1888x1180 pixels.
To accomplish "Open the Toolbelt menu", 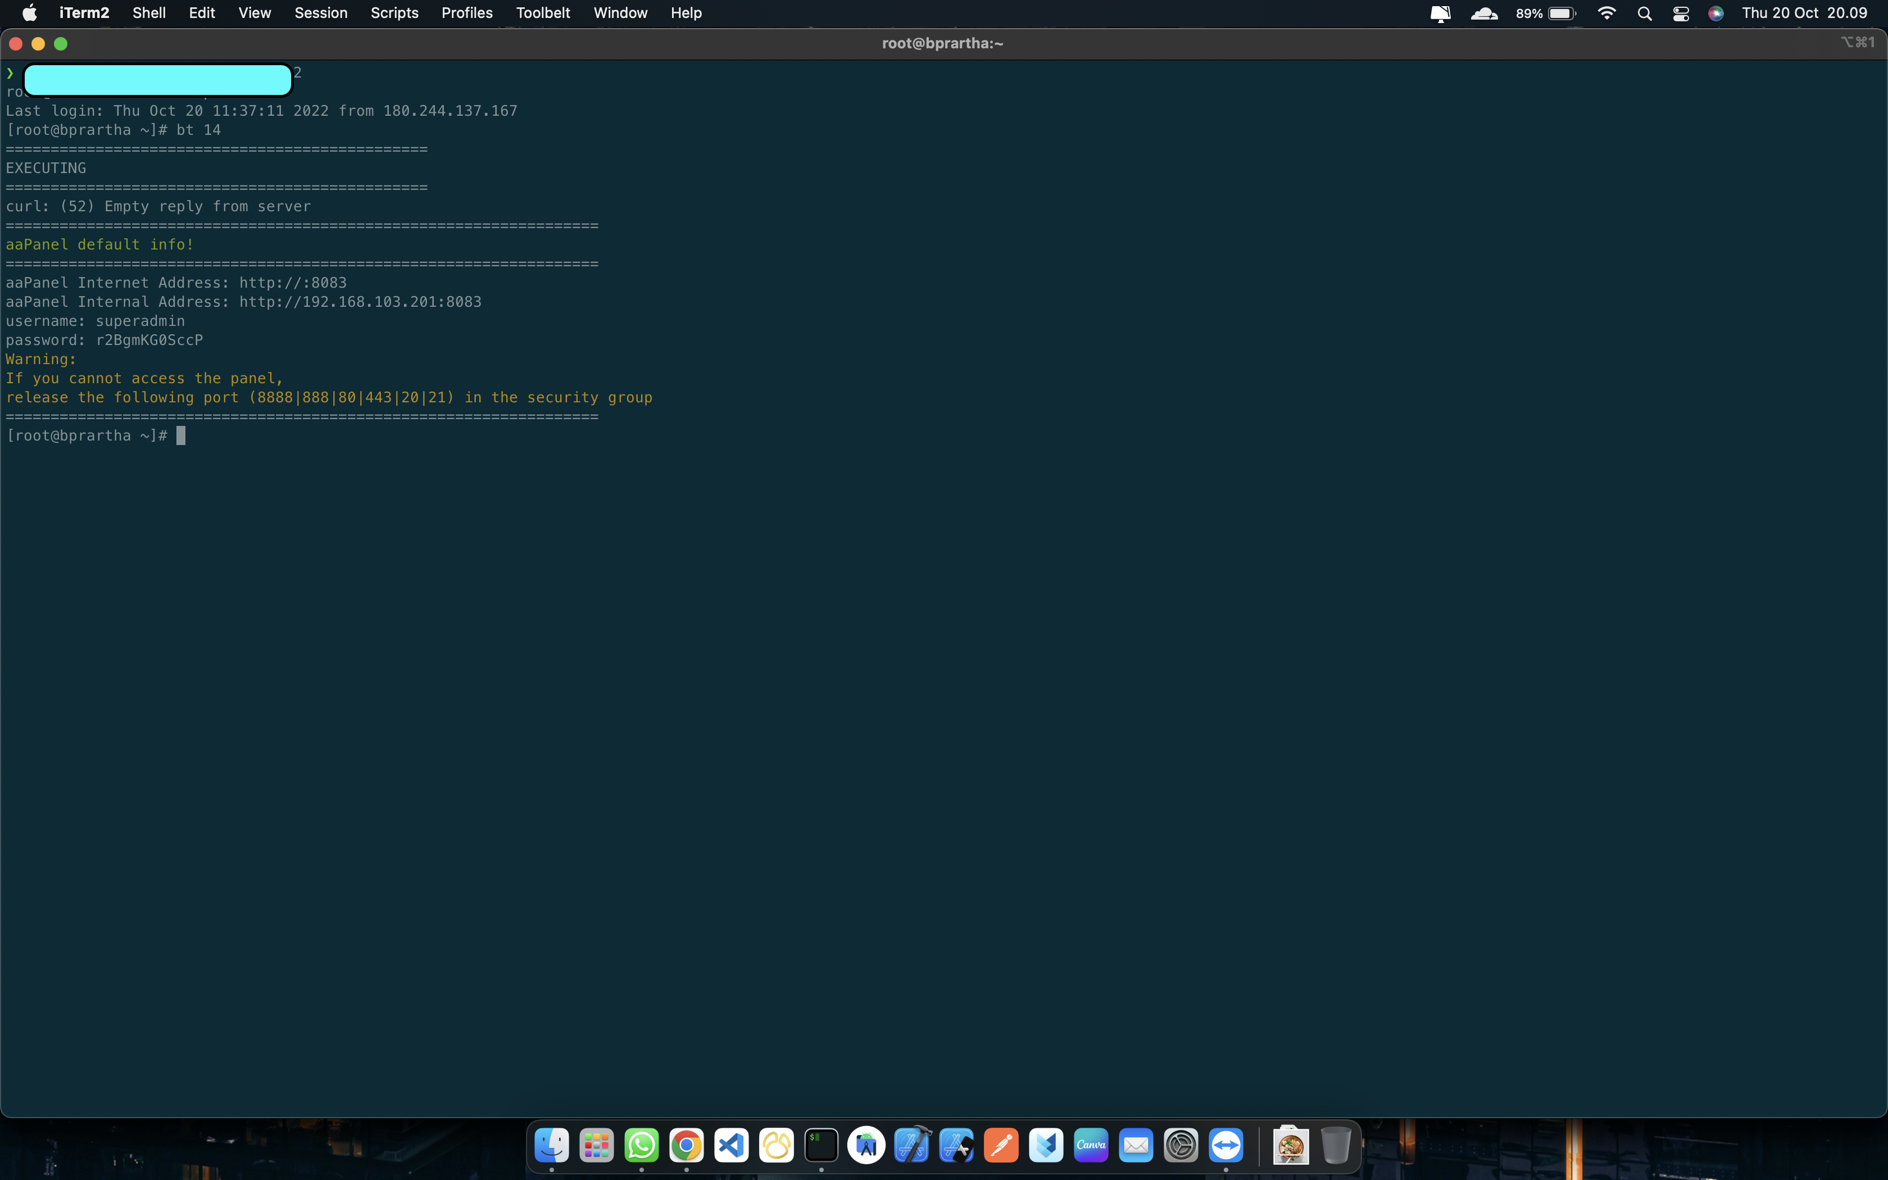I will point(542,12).
